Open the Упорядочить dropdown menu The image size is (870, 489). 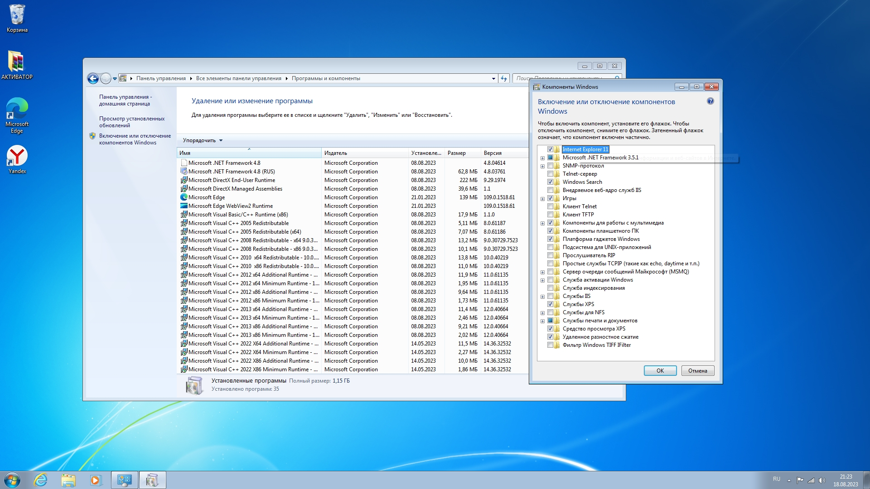[203, 140]
